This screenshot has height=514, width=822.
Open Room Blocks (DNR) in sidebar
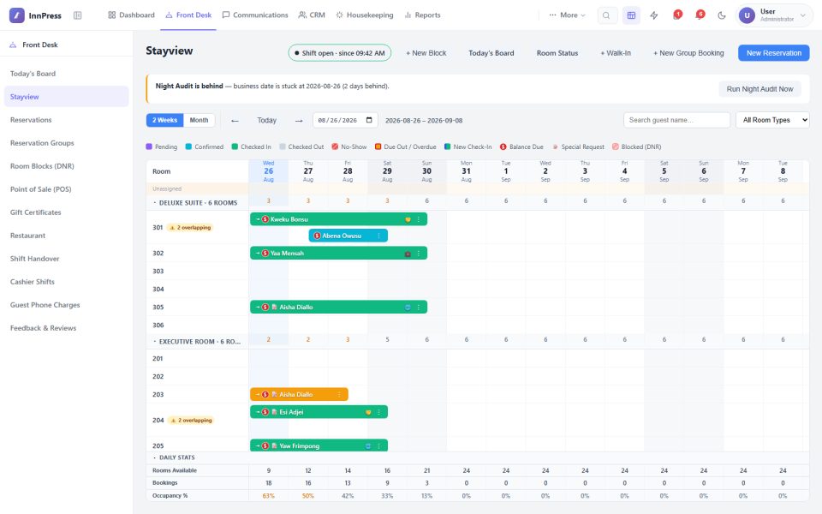[66, 165]
